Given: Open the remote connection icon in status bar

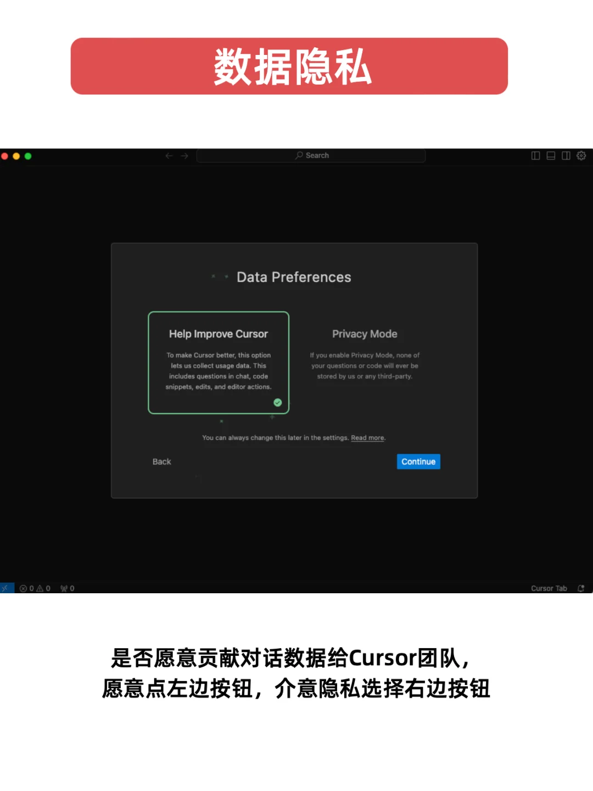Looking at the screenshot, I should tap(5, 588).
